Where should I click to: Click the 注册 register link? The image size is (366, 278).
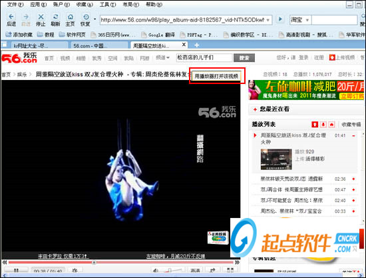pos(319,57)
